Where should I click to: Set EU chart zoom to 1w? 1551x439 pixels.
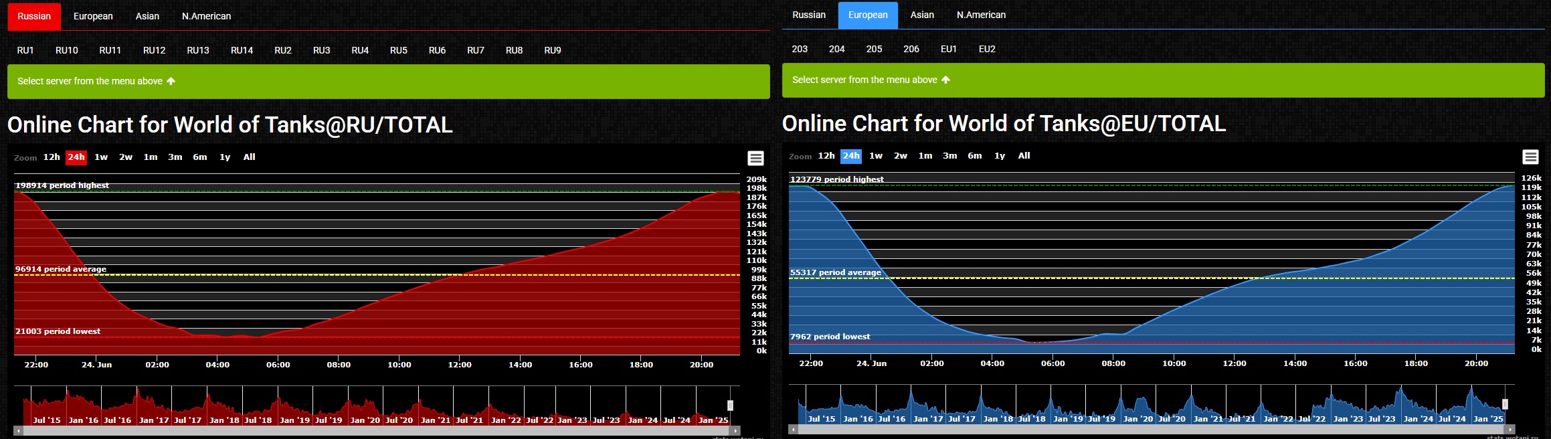(x=876, y=156)
